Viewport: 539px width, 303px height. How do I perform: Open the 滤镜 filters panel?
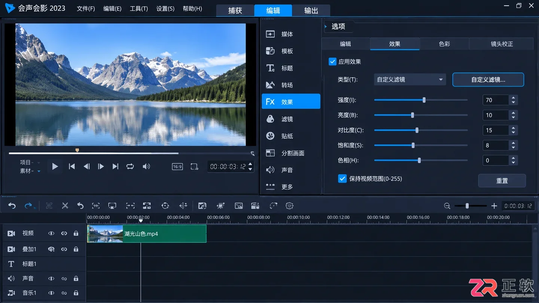point(291,119)
